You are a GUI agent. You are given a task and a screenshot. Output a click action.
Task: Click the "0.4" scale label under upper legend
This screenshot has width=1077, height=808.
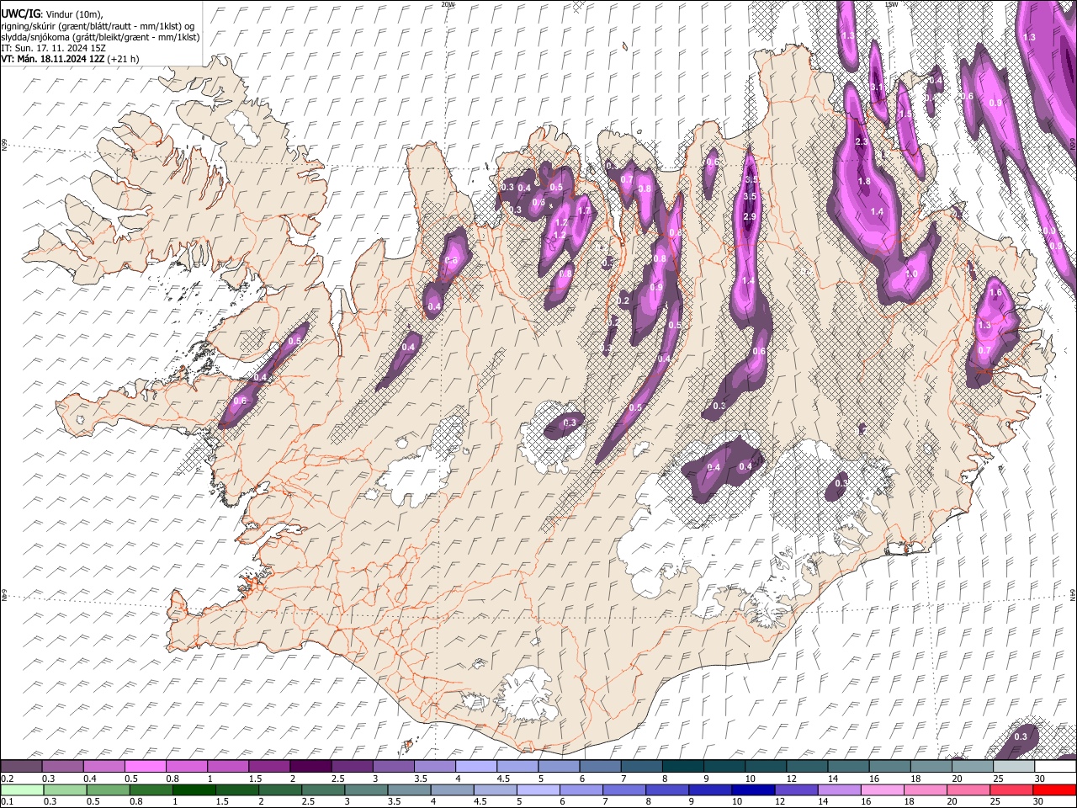[90, 779]
